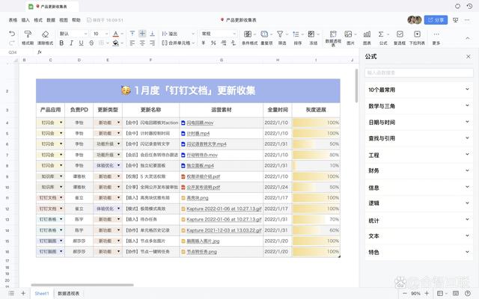
Task: Close the 公式 formula panel
Action: [x=469, y=57]
